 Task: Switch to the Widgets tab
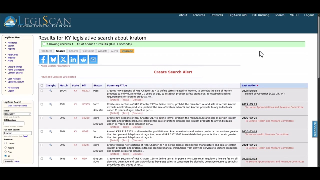pos(102,51)
